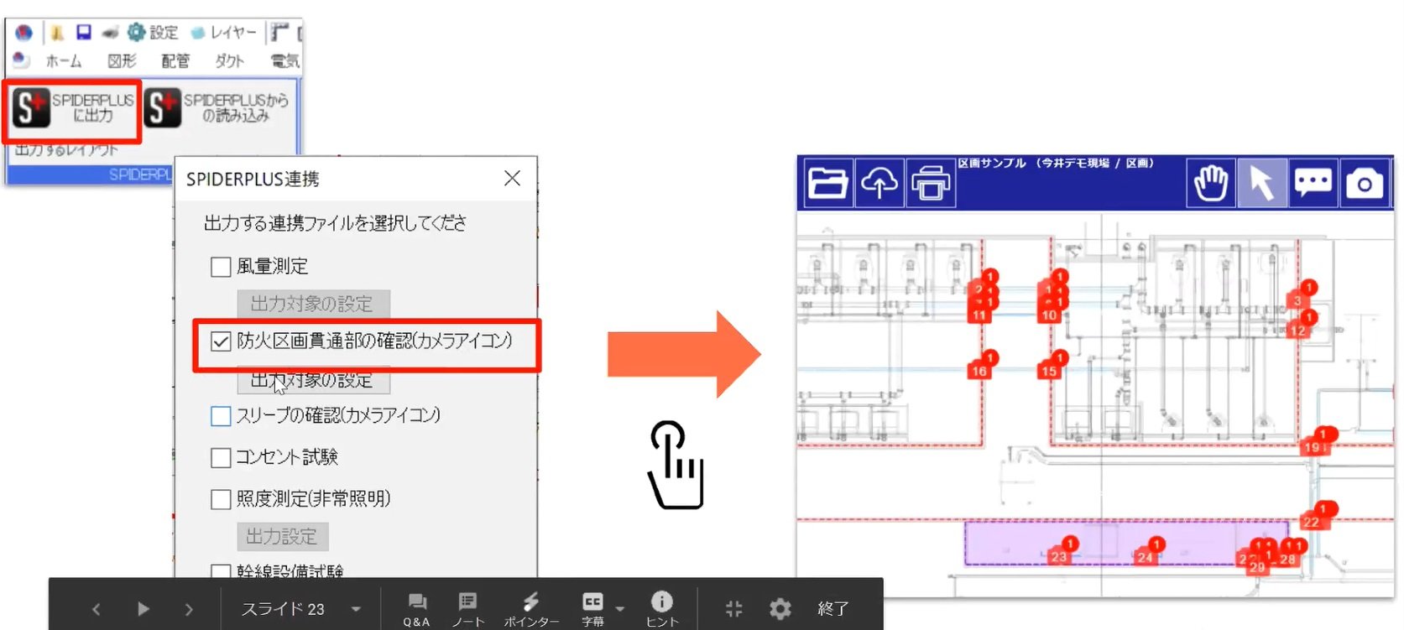This screenshot has width=1404, height=630.
Task: Check the 風量測定 checkbox
Action: coord(221,267)
